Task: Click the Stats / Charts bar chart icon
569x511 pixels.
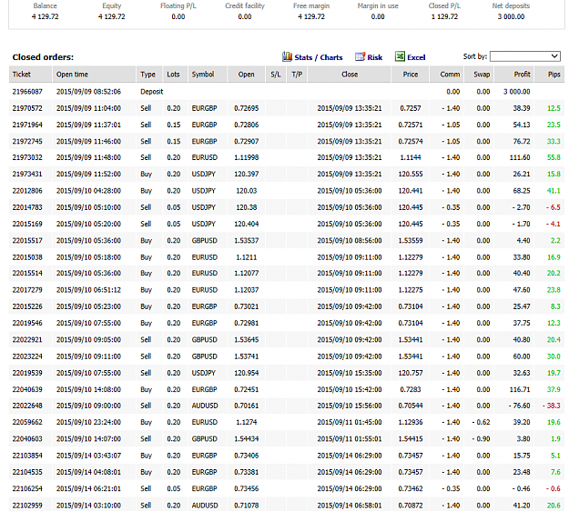Action: 287,56
